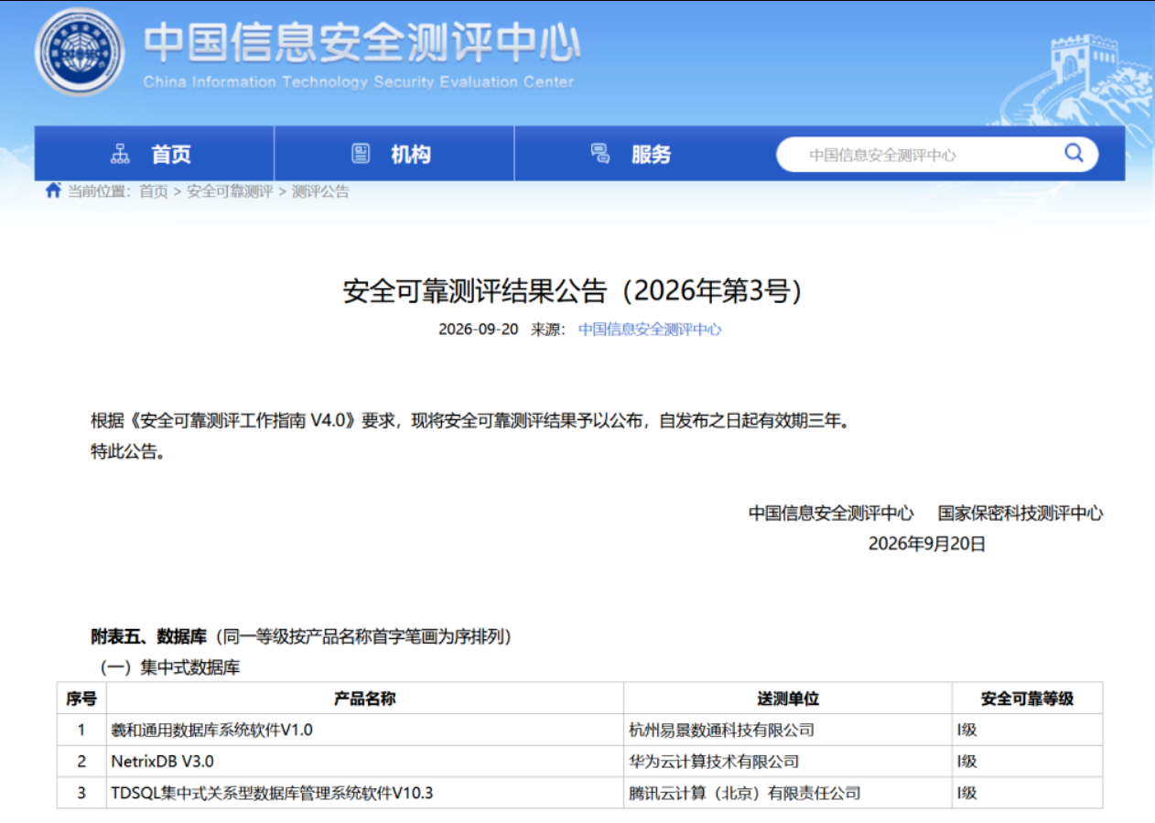Screen dimensions: 1155x823
Task: Click the signed date 2026年9月20日
Action: pos(927,544)
